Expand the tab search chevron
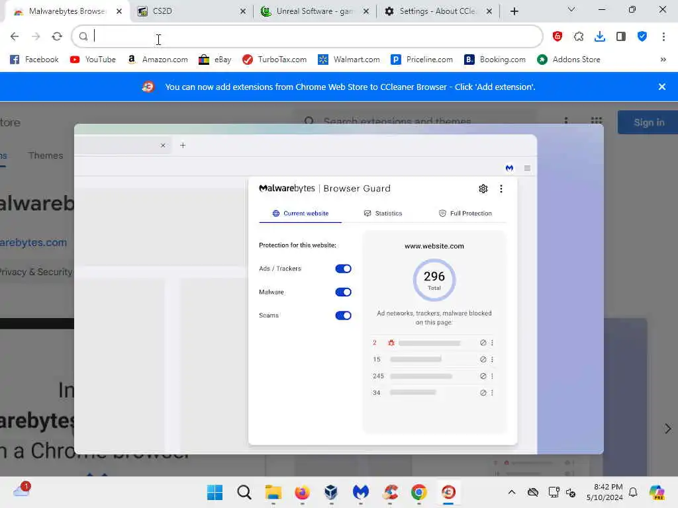 tap(571, 9)
